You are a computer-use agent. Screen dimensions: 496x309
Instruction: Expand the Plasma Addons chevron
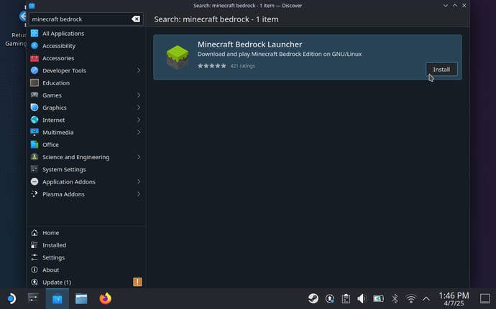click(139, 194)
